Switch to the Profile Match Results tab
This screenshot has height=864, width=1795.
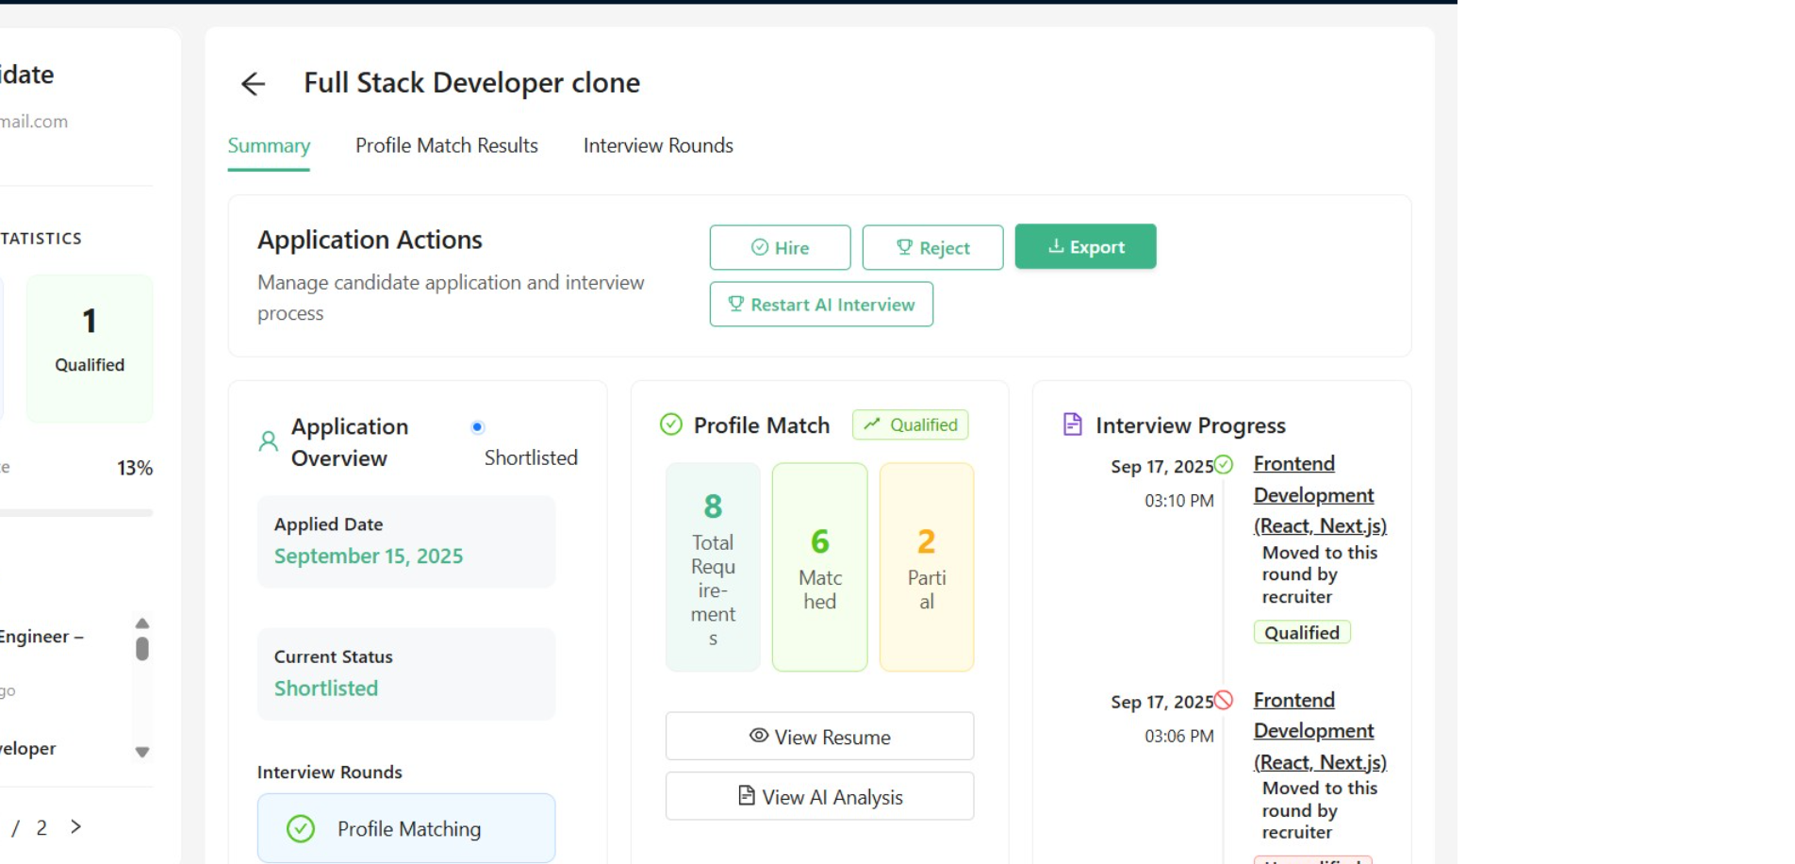pos(446,146)
